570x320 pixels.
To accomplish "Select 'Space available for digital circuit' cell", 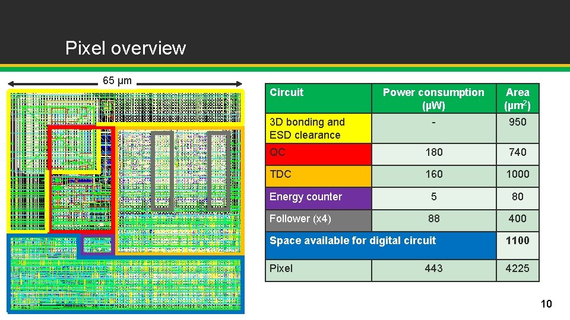I will click(381, 245).
